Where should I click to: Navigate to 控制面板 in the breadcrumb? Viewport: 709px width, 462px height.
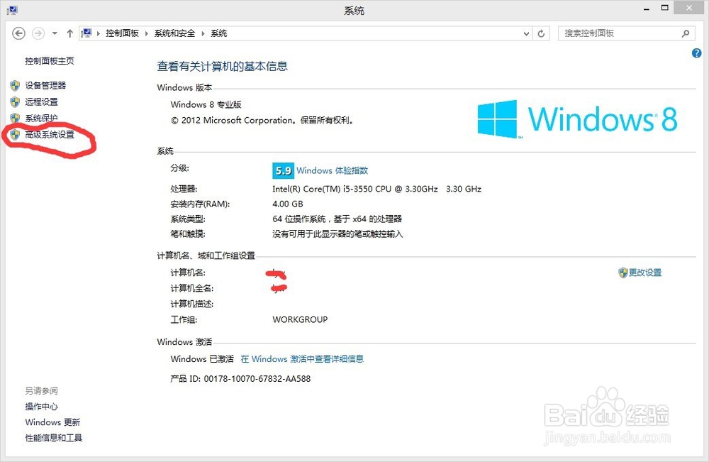coord(123,33)
